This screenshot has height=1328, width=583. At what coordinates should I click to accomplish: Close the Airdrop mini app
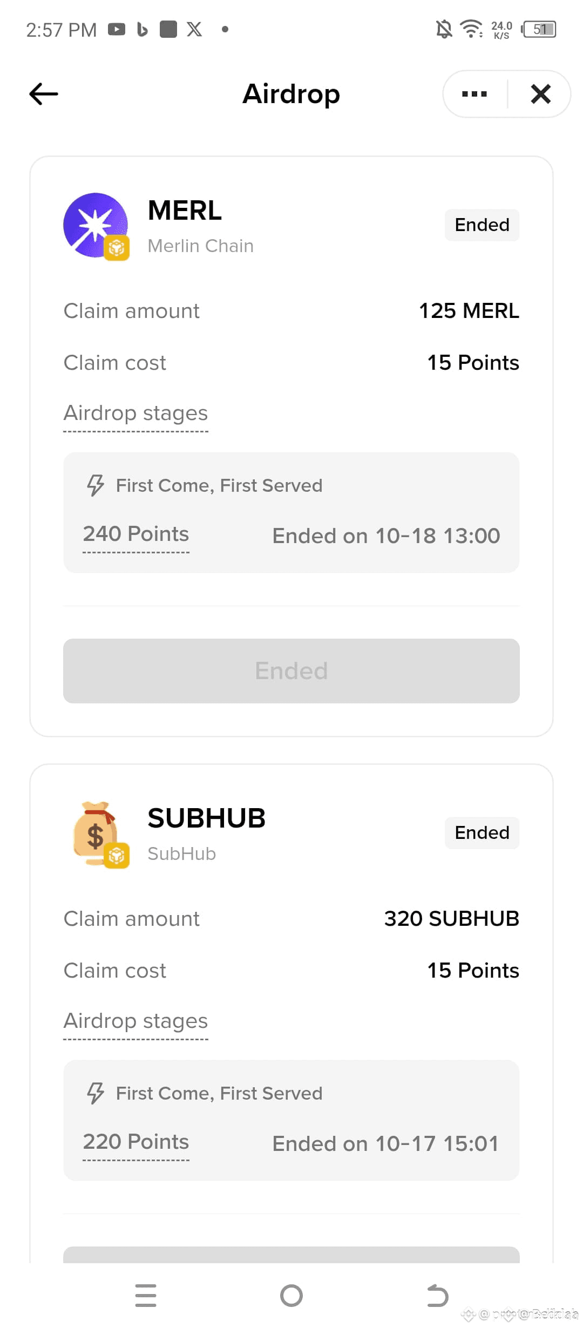[x=540, y=94]
